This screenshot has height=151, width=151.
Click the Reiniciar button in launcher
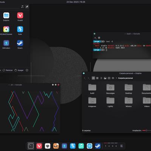[8, 70]
